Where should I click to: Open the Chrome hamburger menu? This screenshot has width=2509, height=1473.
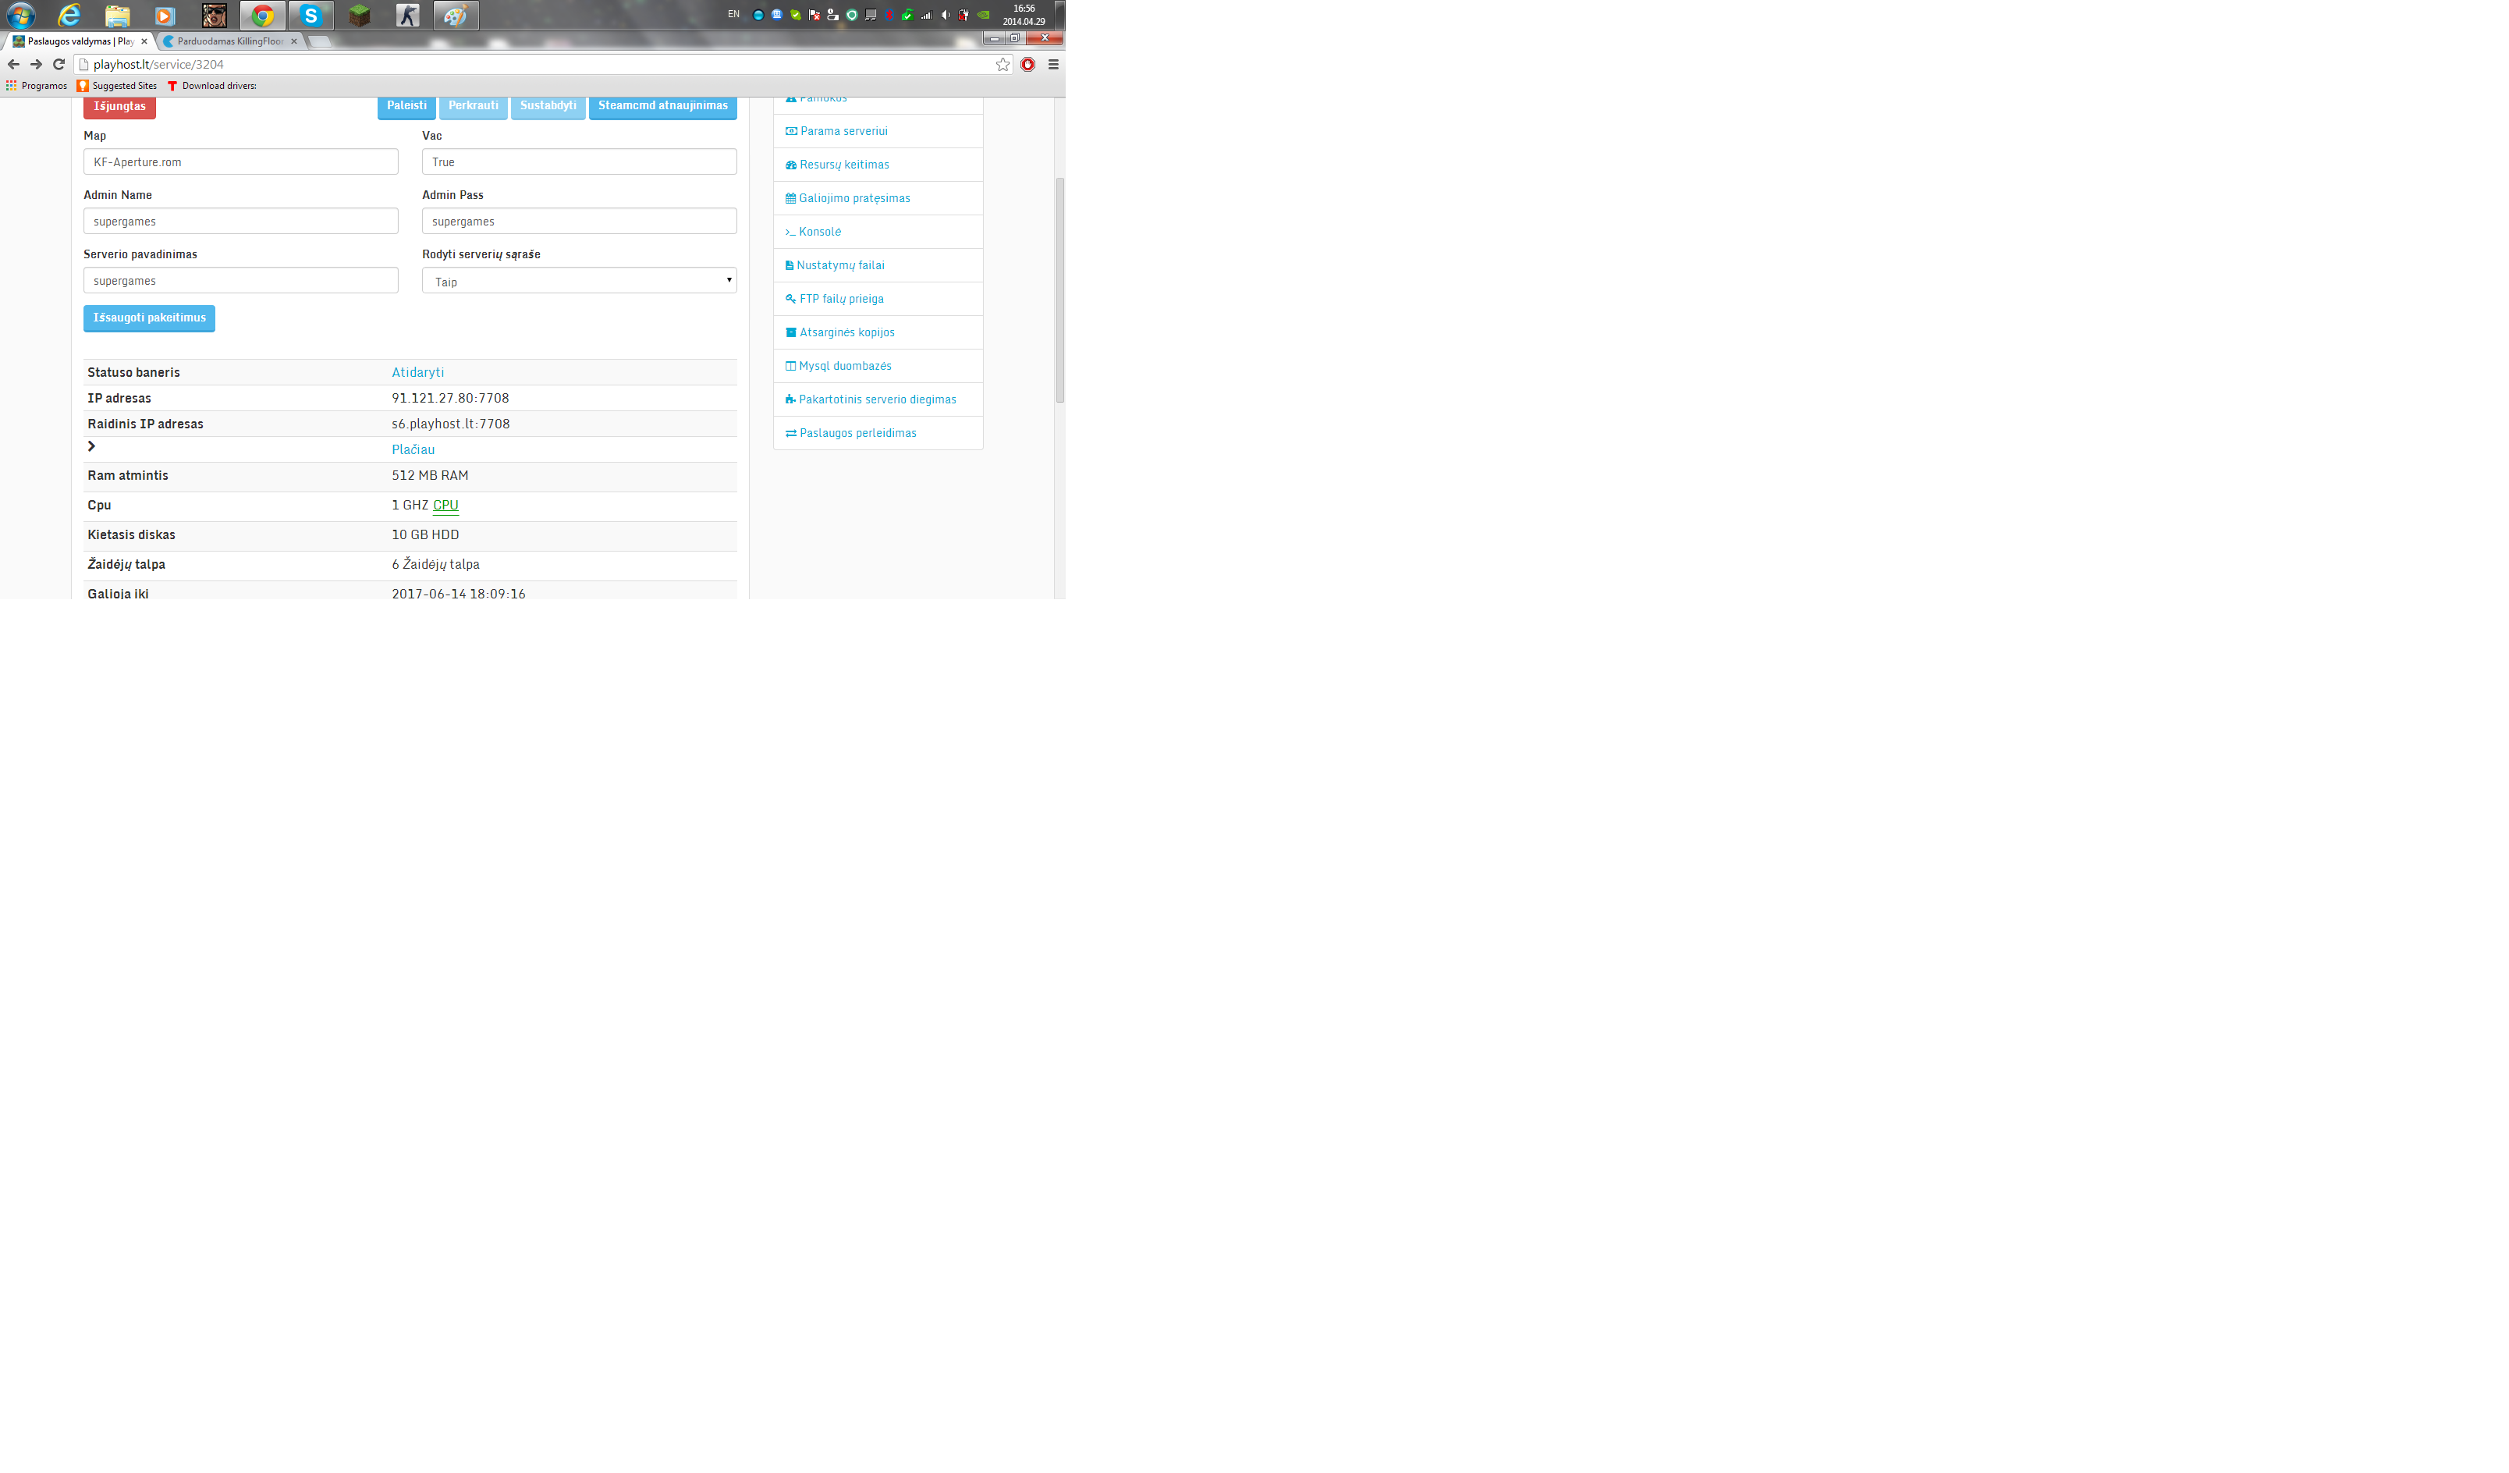[1052, 64]
